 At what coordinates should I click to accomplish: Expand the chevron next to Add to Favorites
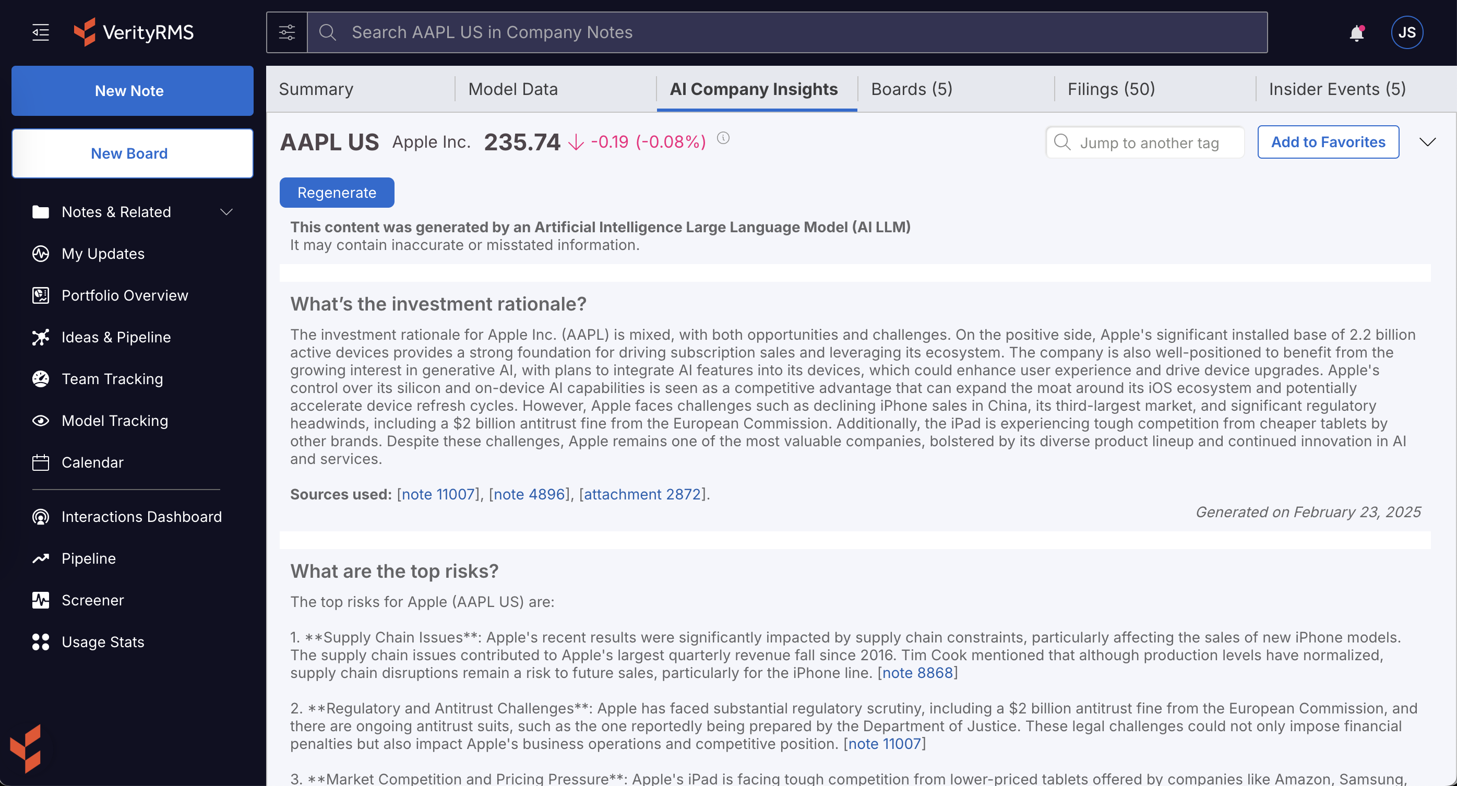(1427, 142)
